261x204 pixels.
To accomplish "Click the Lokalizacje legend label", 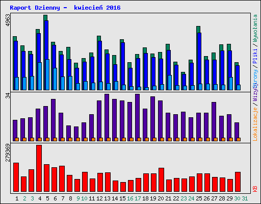I will coord(255,124).
